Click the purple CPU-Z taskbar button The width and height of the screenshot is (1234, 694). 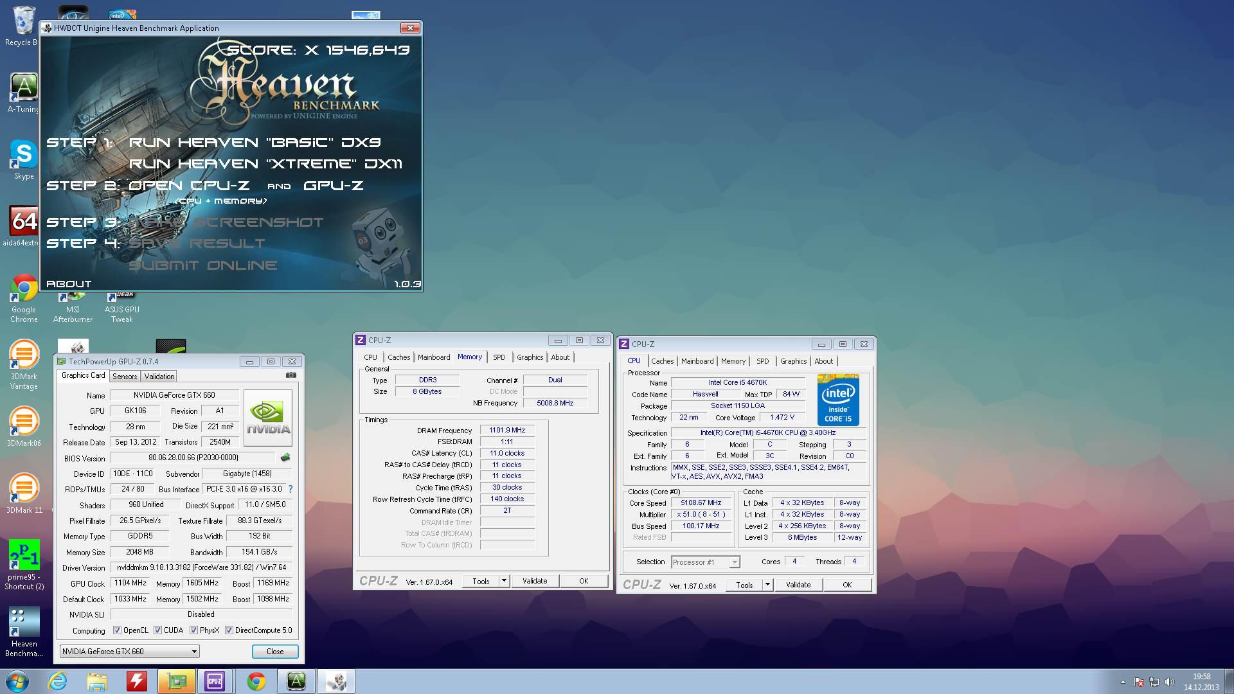[215, 681]
